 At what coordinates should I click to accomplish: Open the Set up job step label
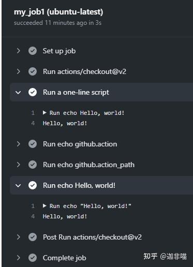tap(59, 51)
